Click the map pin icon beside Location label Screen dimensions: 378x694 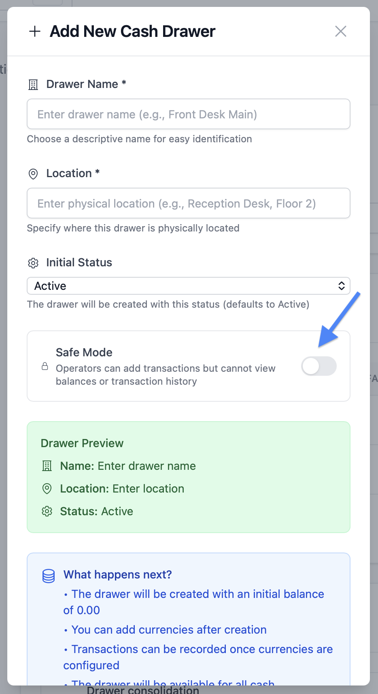[33, 174]
